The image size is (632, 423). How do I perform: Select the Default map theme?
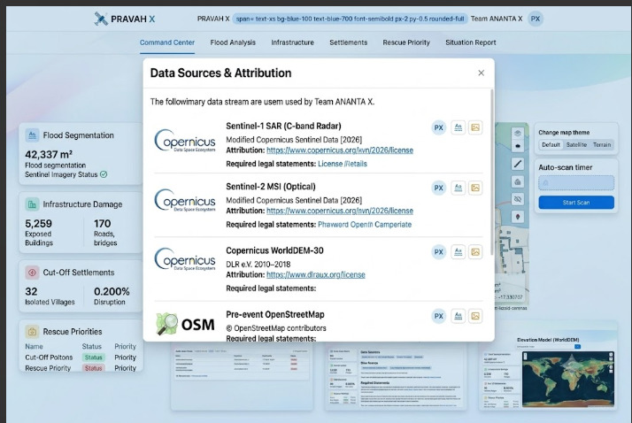click(x=551, y=144)
